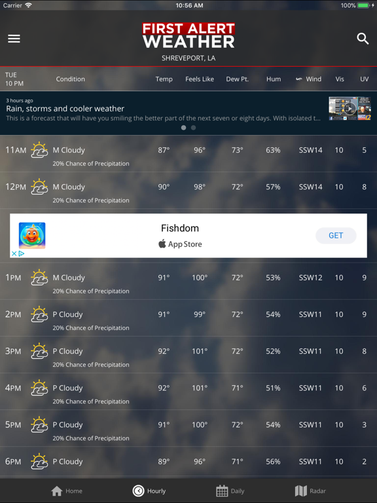Tap the search magnifier icon
This screenshot has height=503, width=377.
coord(363,39)
